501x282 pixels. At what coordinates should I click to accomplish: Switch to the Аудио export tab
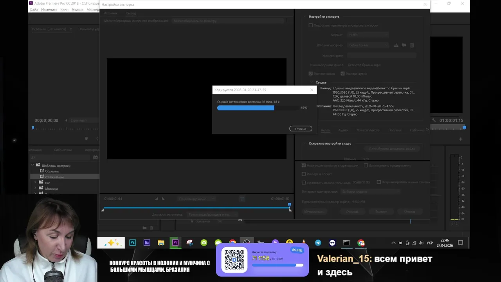click(x=343, y=130)
